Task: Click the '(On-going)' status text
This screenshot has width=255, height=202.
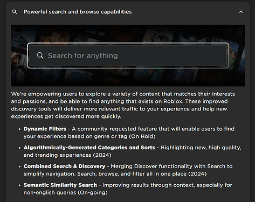Action: pos(93,193)
